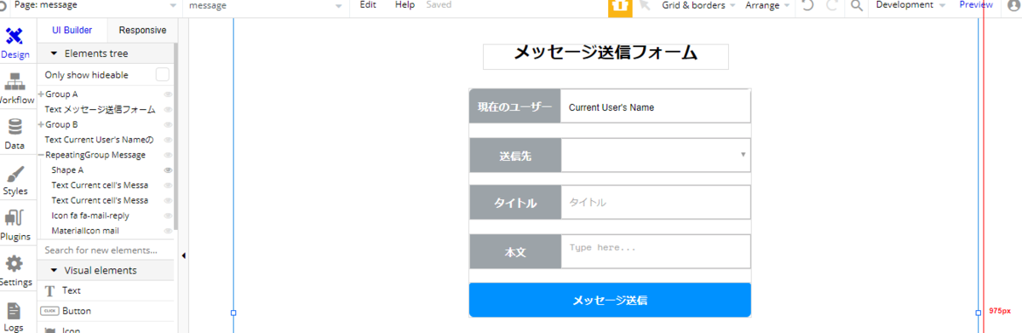Select the メッセージ送信 button on canvas
1022x333 pixels.
coord(610,300)
